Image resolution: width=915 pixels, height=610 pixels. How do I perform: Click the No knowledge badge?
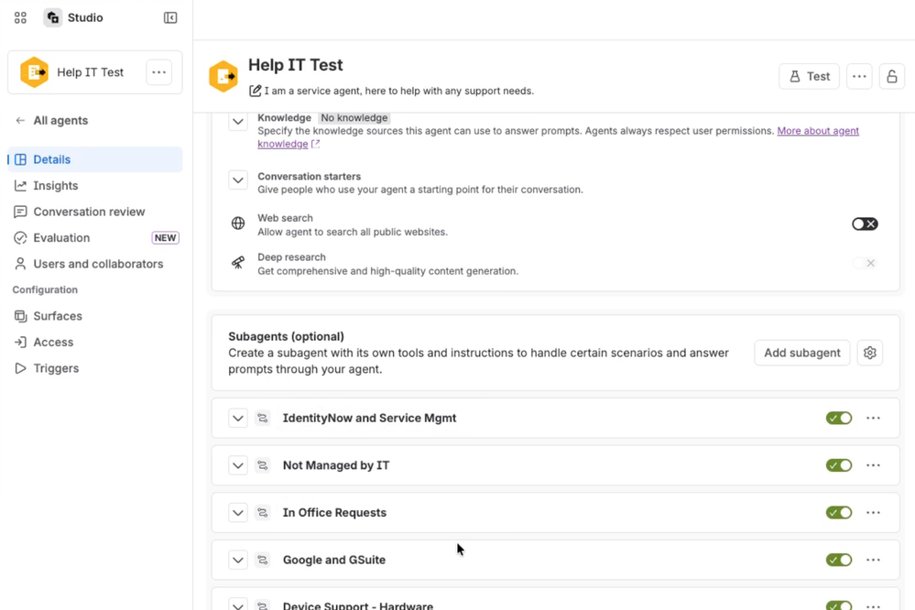[x=354, y=117]
